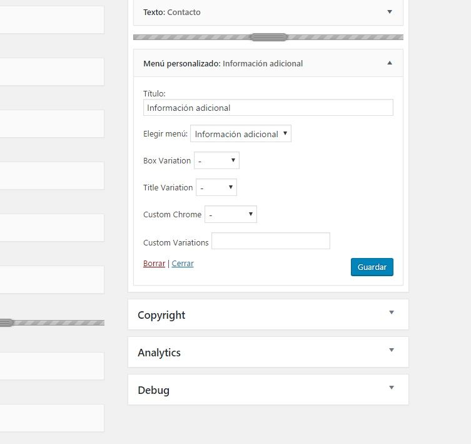The image size is (471, 444).
Task: Click the Guardar button
Action: coord(372,267)
